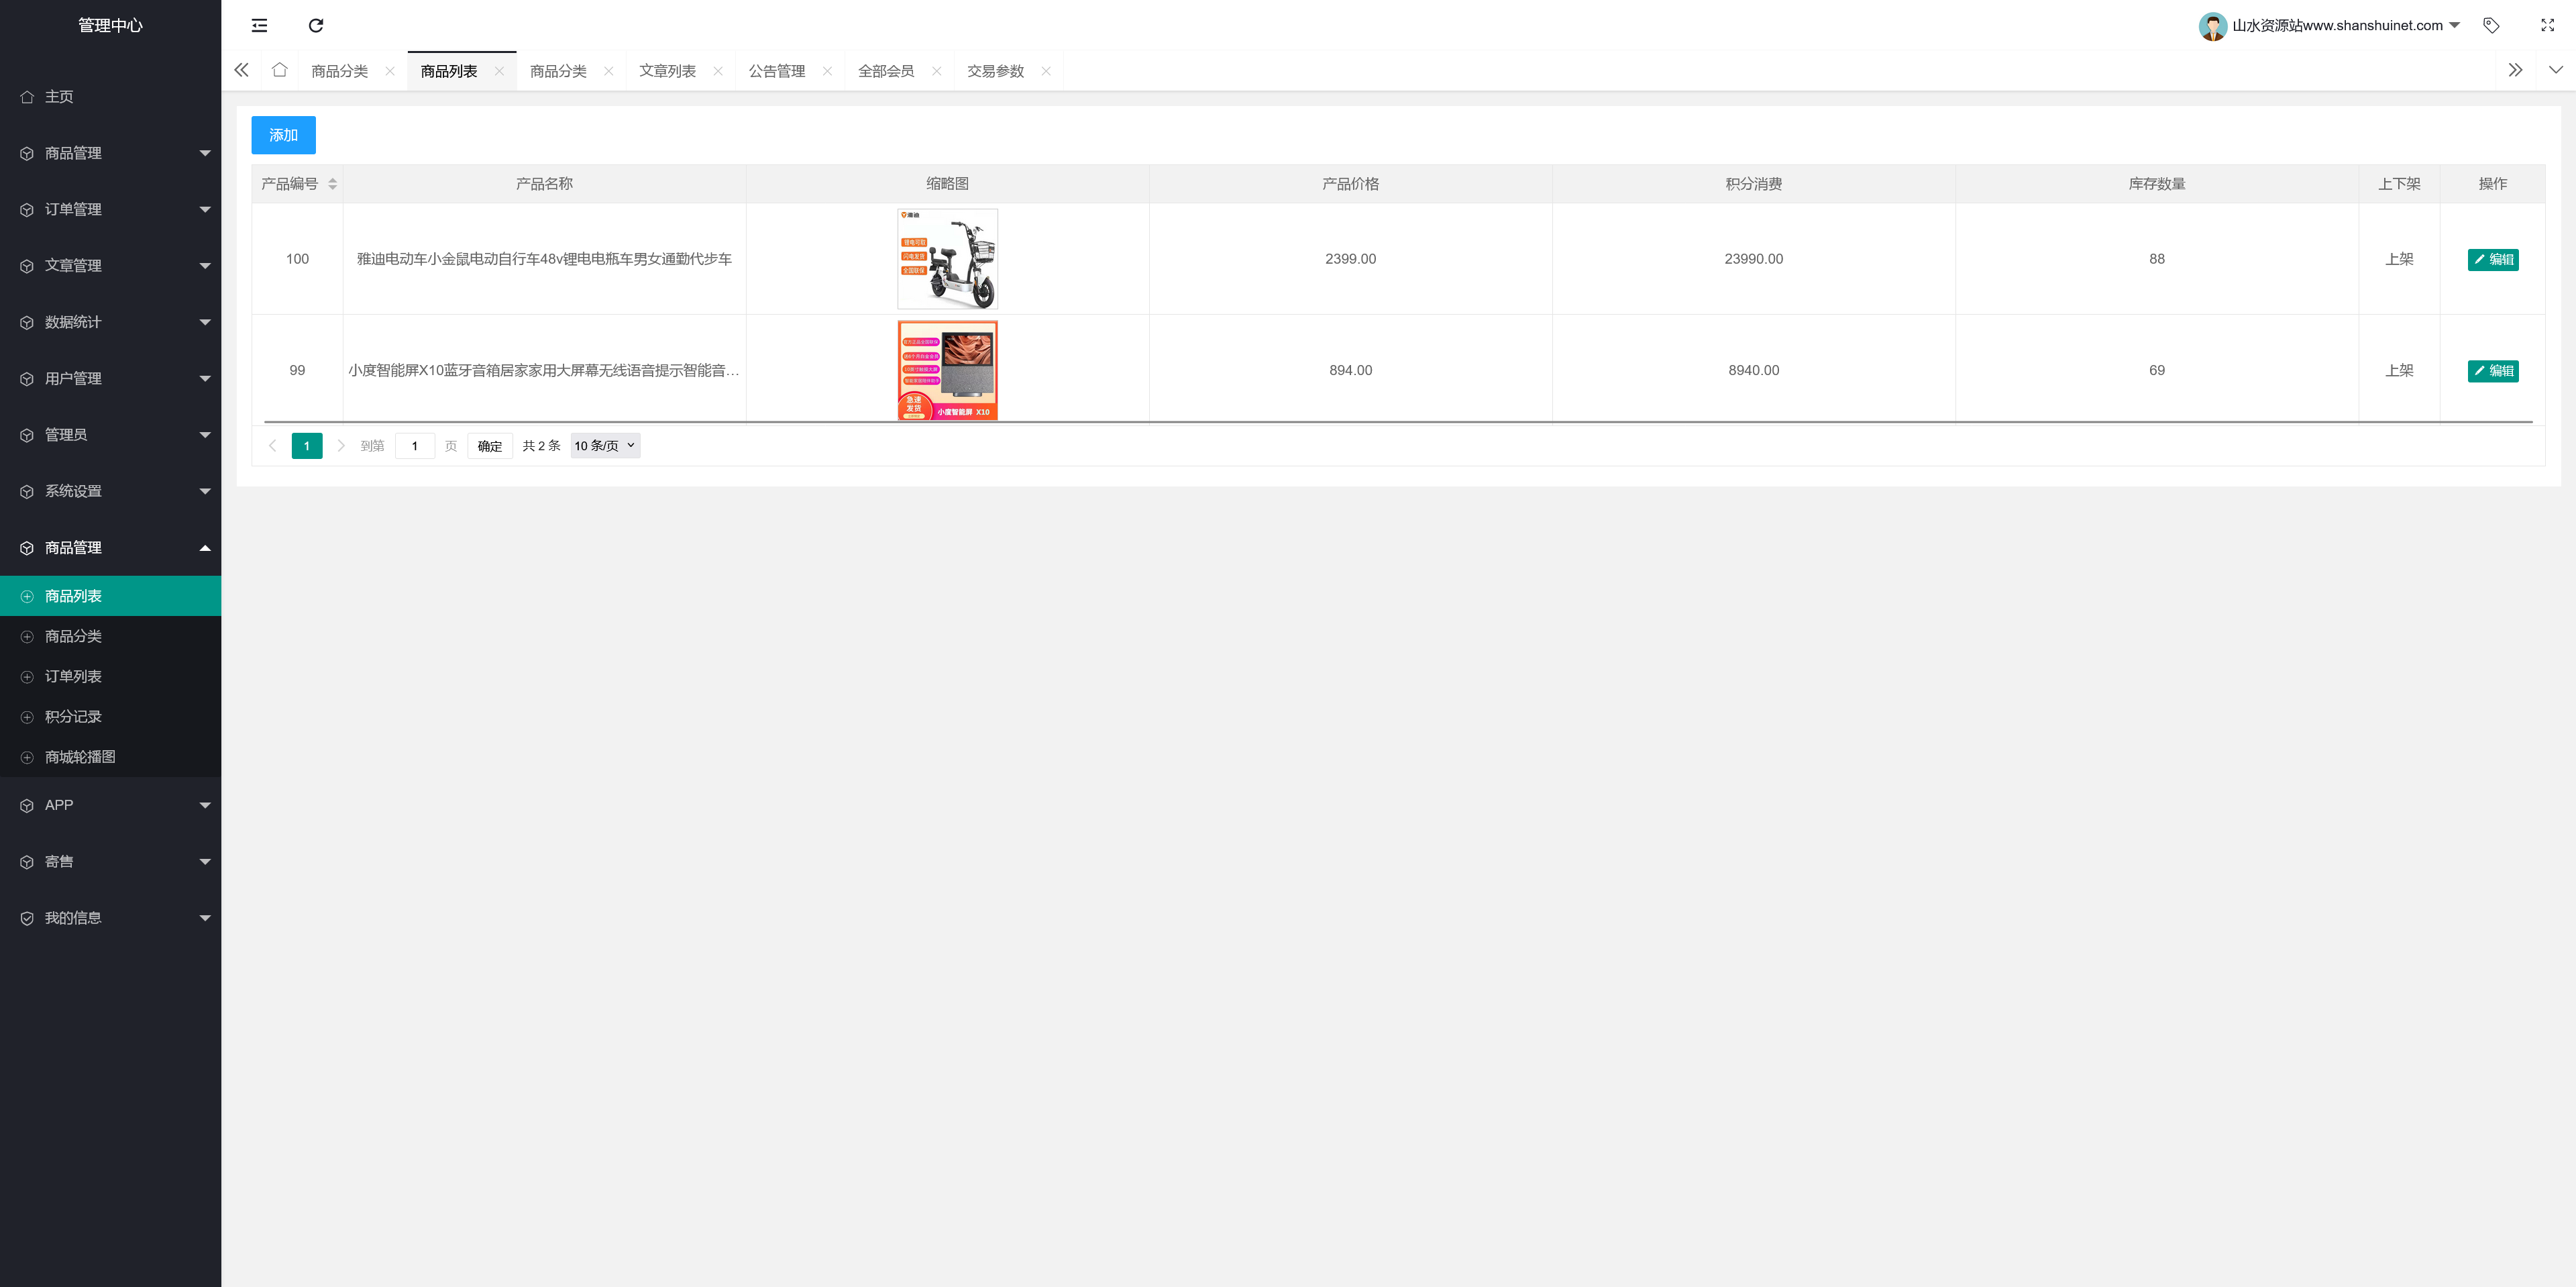
Task: Open the 10 条/页 page size dropdown
Action: 605,446
